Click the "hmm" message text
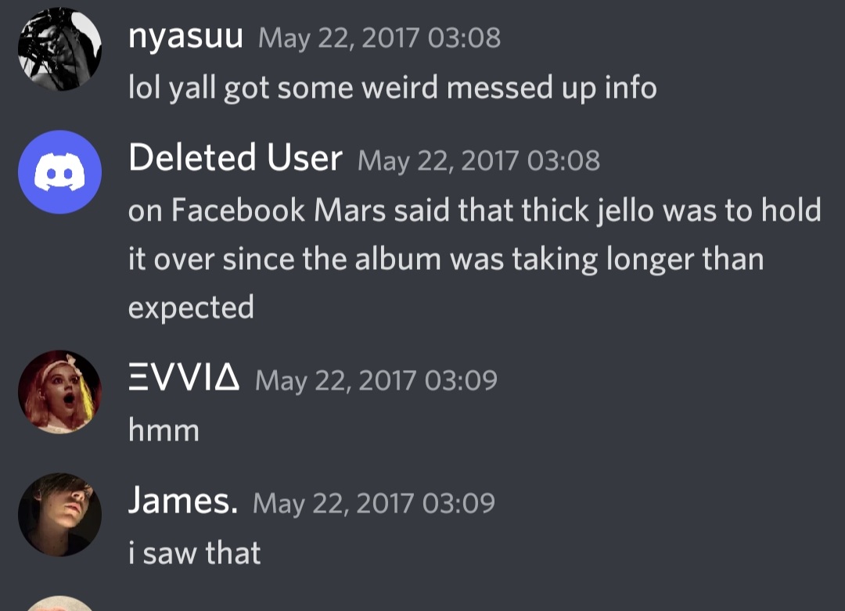 point(164,429)
